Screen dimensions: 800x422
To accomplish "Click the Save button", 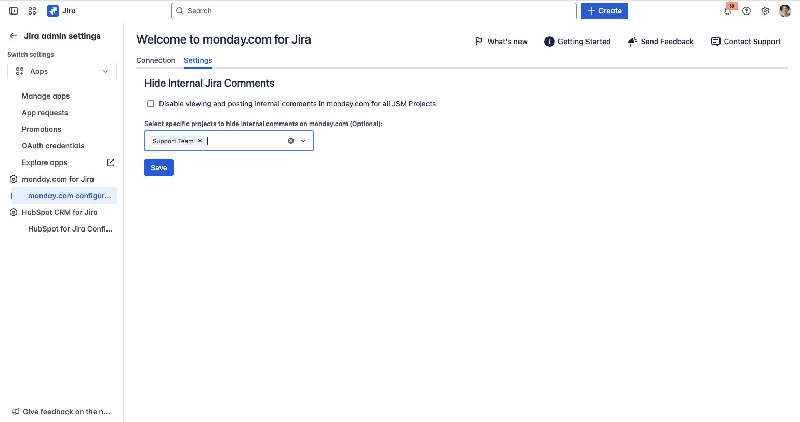I will click(159, 168).
